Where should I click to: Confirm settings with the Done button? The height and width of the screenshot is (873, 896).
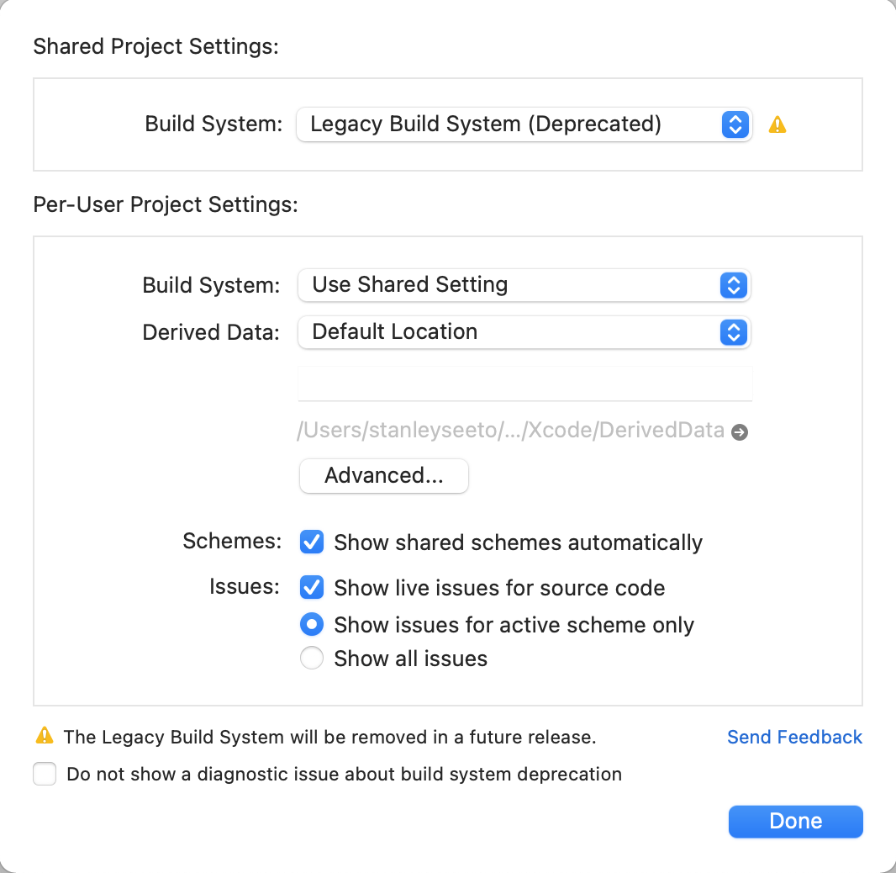(x=795, y=822)
